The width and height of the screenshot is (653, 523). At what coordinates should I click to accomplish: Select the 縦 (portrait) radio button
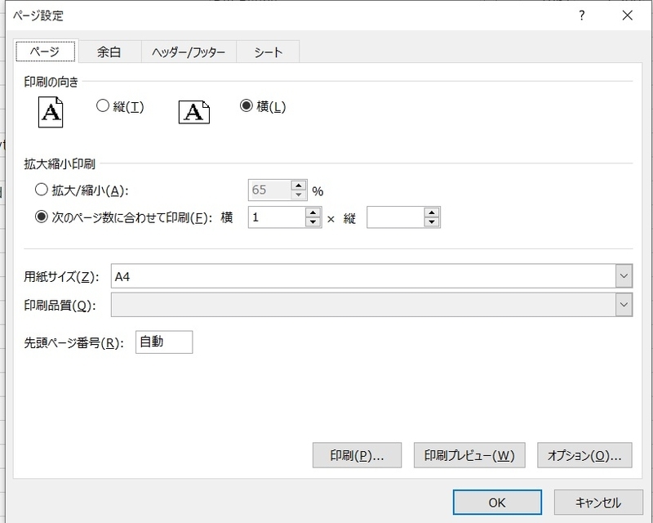pos(104,105)
